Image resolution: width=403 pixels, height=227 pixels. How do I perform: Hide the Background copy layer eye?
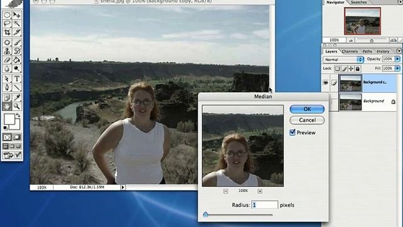326,83
